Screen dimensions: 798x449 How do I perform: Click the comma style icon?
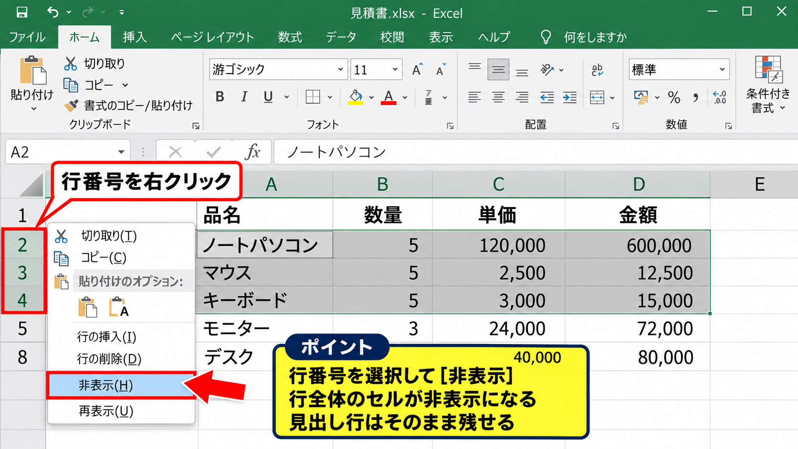pyautogui.click(x=696, y=98)
